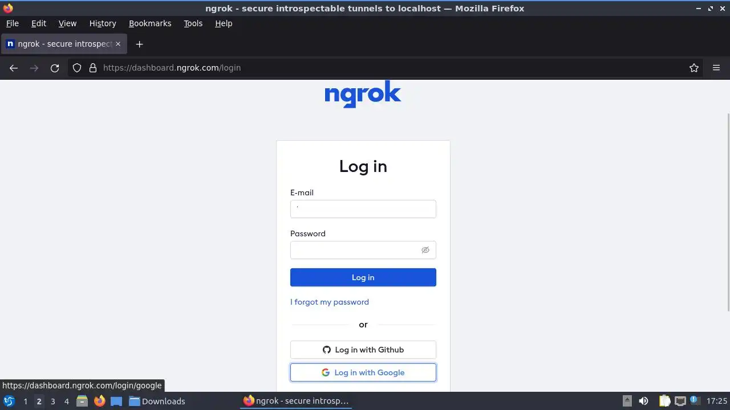Launch the file manager from taskbar

point(82,401)
